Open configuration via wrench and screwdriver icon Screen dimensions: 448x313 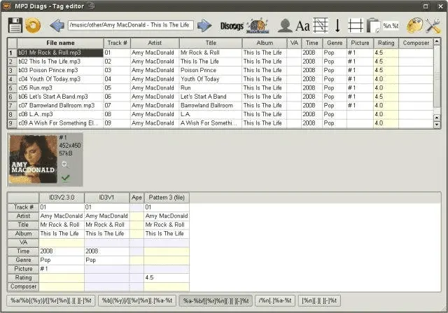click(433, 26)
